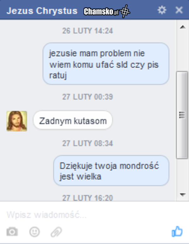The width and height of the screenshot is (189, 244).
Task: Send a thumbs-up like
Action: (177, 231)
